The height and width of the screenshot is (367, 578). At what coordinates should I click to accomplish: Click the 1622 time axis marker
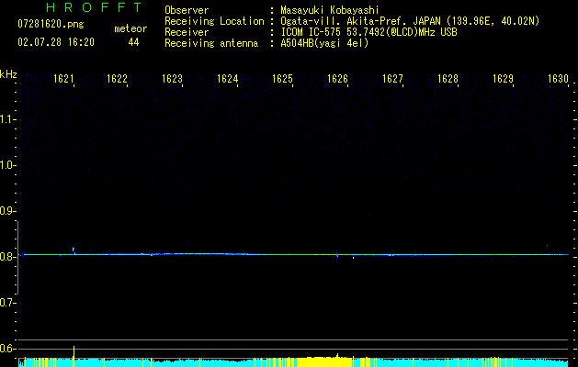click(x=117, y=79)
